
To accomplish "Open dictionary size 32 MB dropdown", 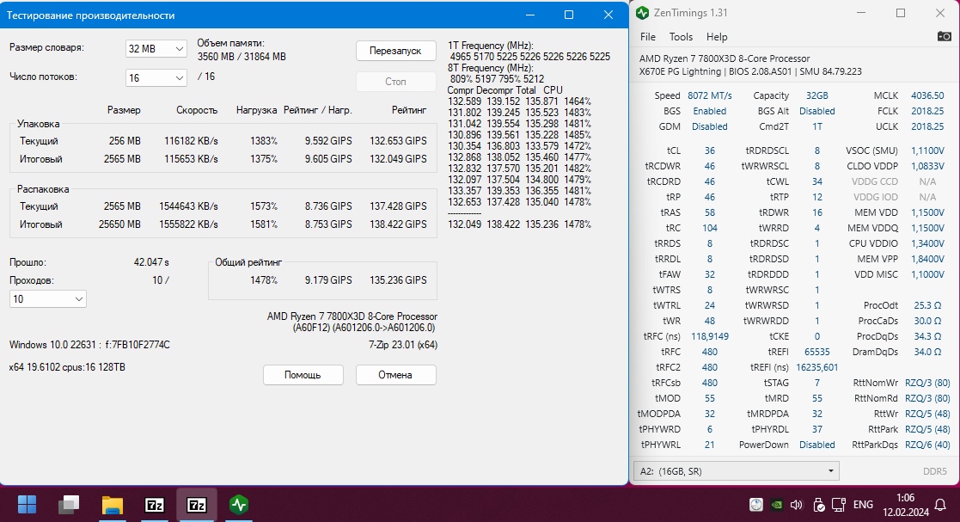I will [156, 48].
